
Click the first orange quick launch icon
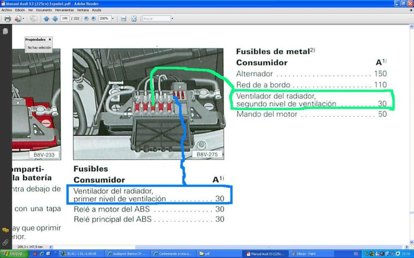coord(35,254)
